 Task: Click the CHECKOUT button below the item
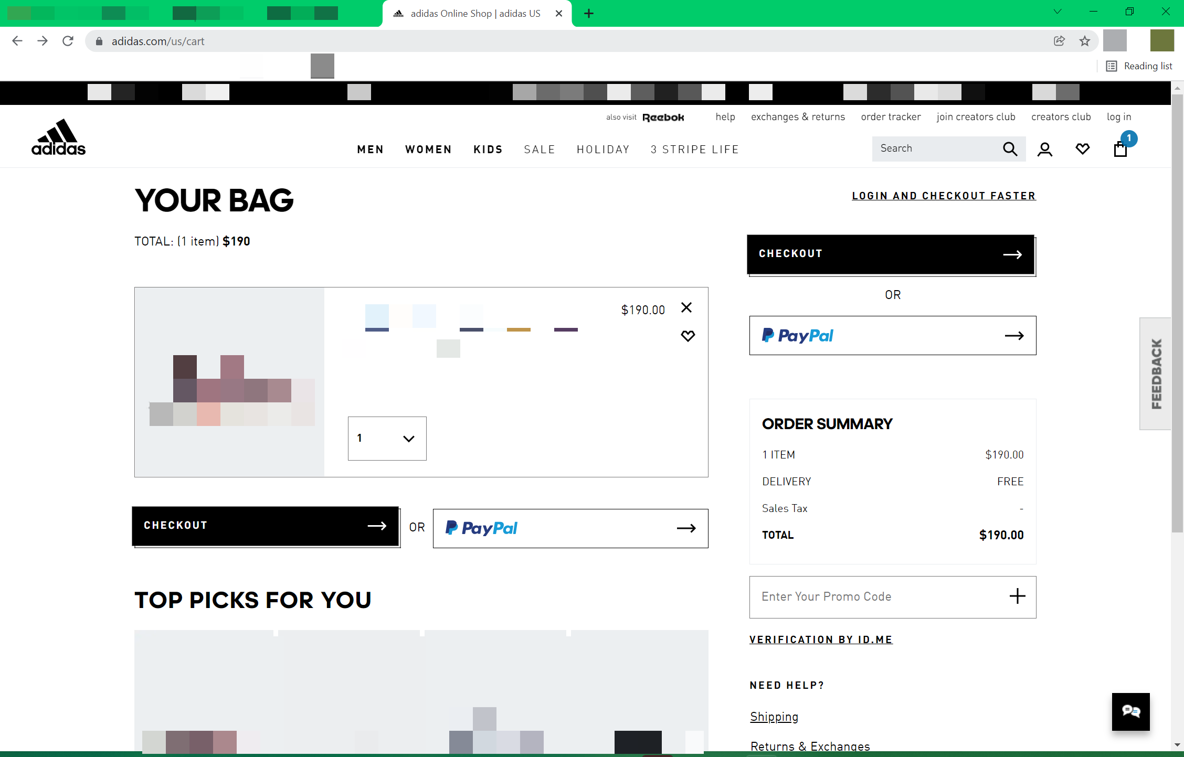tap(266, 526)
